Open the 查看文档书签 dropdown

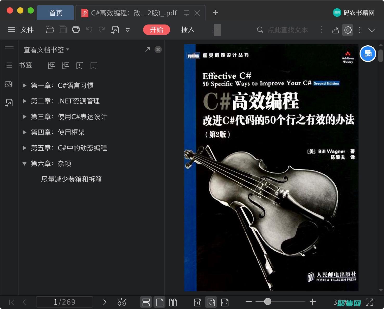pyautogui.click(x=46, y=50)
